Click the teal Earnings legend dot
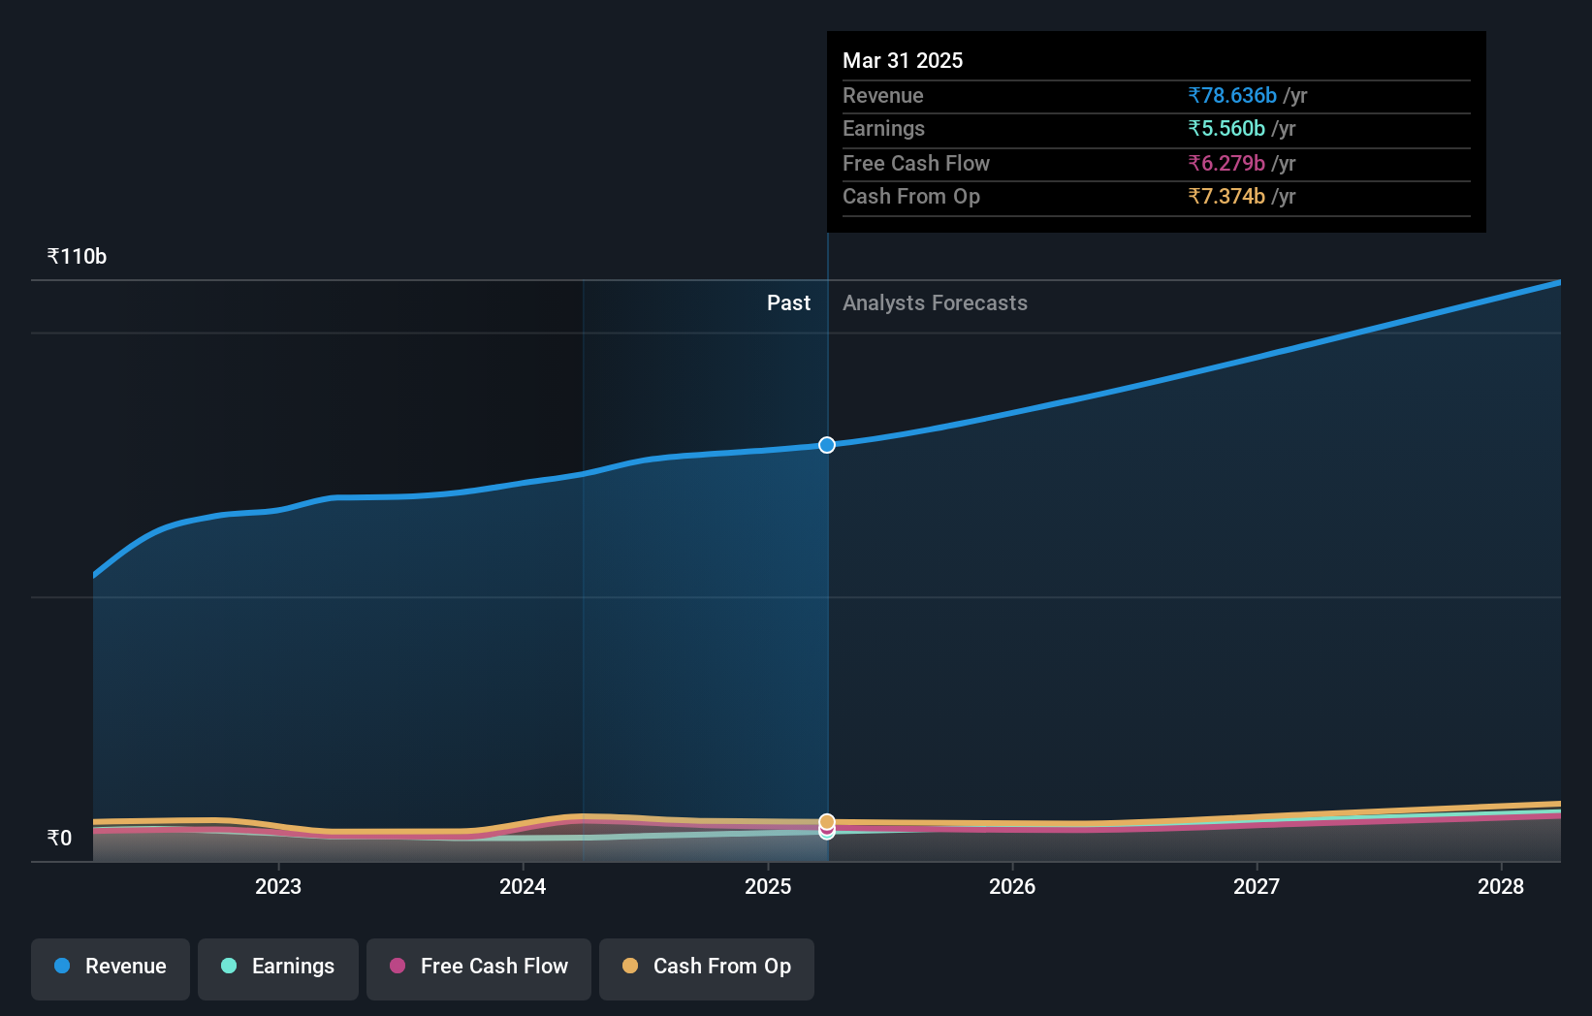The width and height of the screenshot is (1592, 1016). click(227, 967)
